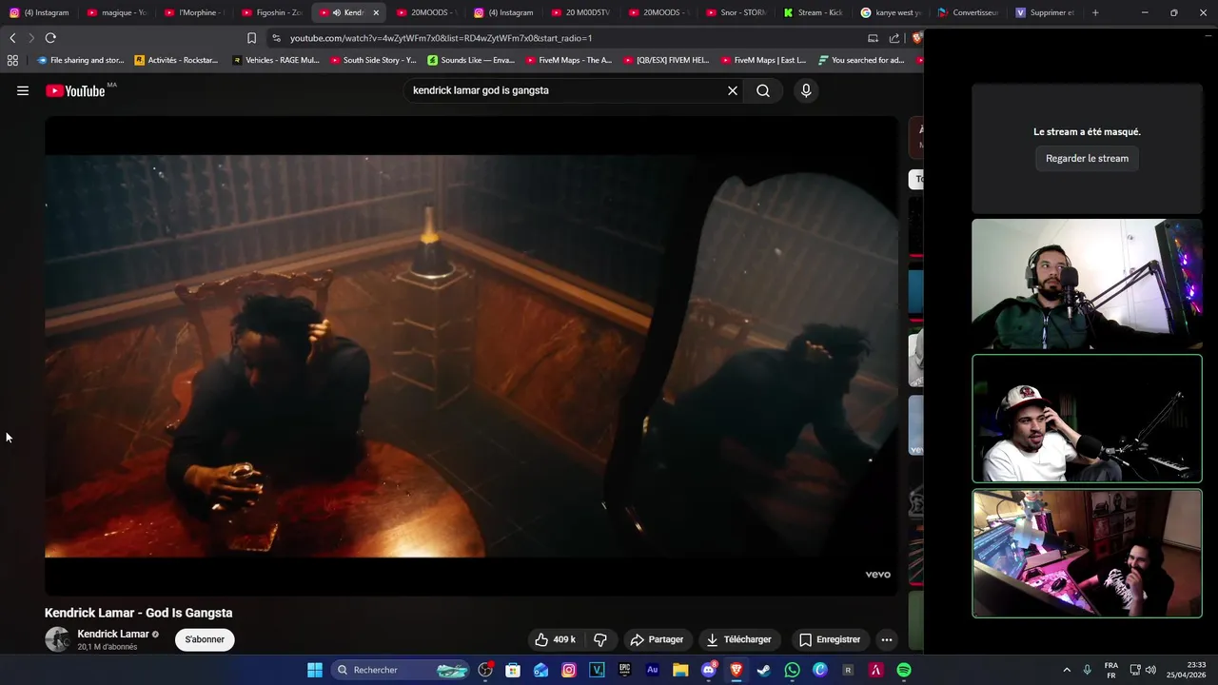Open [QB/ESX] FIVEM HEL... bookmark
The width and height of the screenshot is (1218, 685).
pyautogui.click(x=666, y=60)
